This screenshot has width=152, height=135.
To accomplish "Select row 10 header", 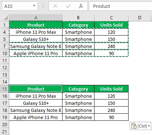I will coord(5,53).
